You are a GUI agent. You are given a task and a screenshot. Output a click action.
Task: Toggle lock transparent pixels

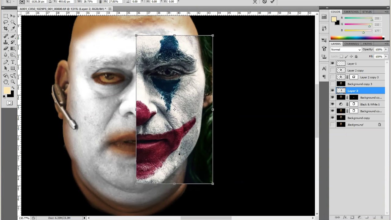pos(342,57)
